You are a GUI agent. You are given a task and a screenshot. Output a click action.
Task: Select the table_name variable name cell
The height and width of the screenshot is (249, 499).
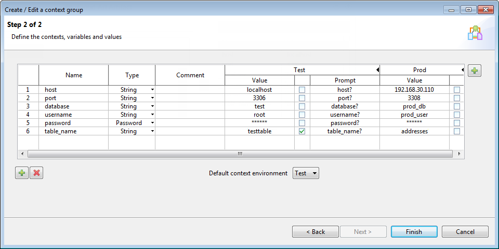[74, 131]
